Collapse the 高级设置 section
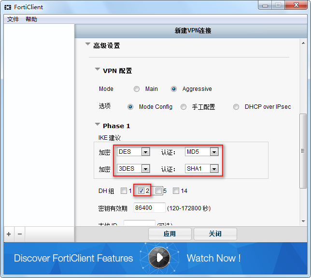 [x=88, y=44]
